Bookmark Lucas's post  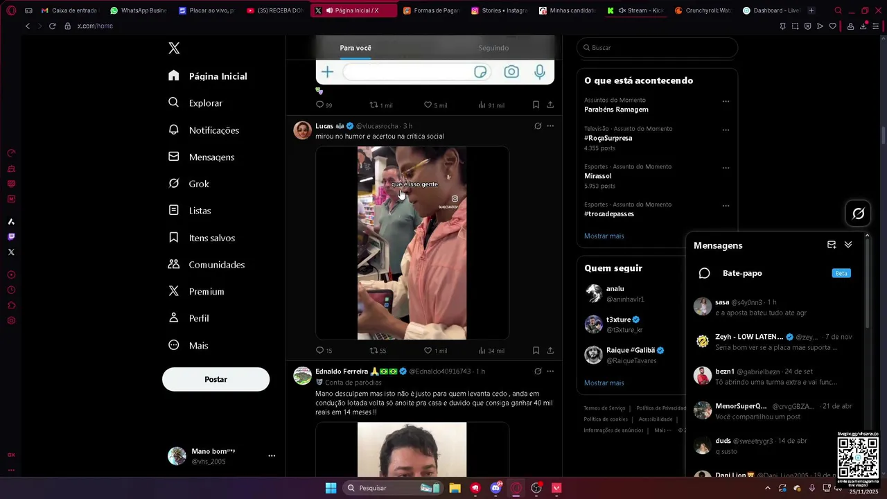(x=536, y=351)
